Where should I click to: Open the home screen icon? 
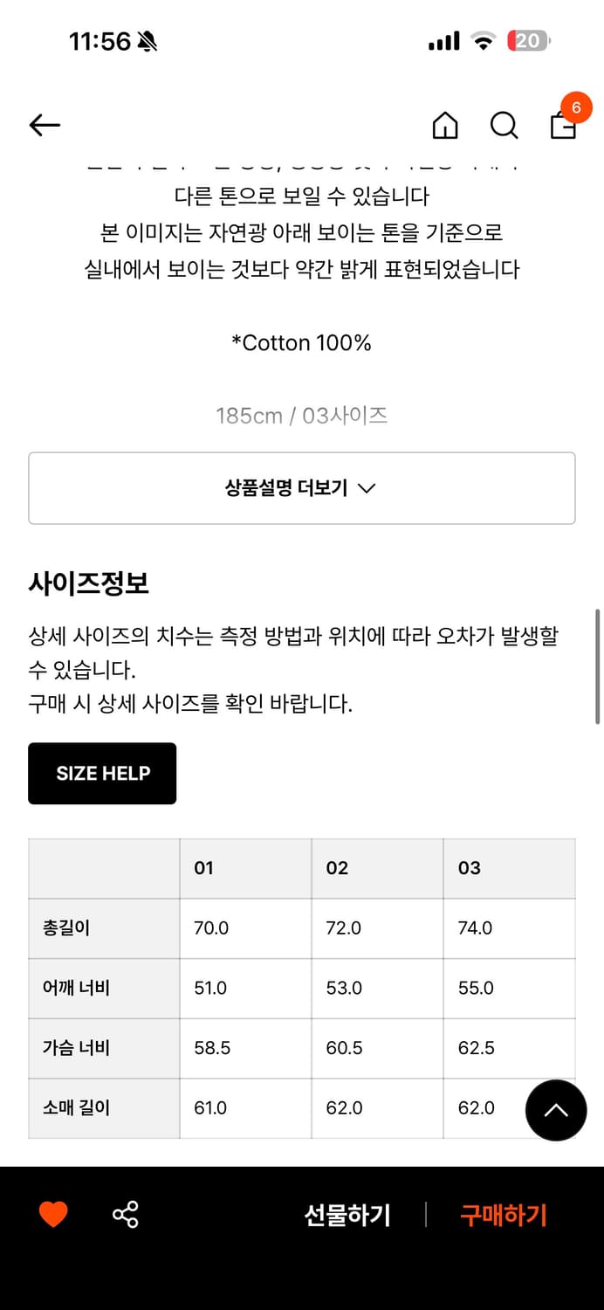point(445,126)
